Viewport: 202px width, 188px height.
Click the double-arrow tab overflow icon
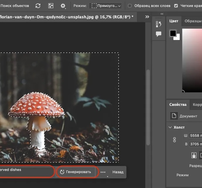(147, 17)
